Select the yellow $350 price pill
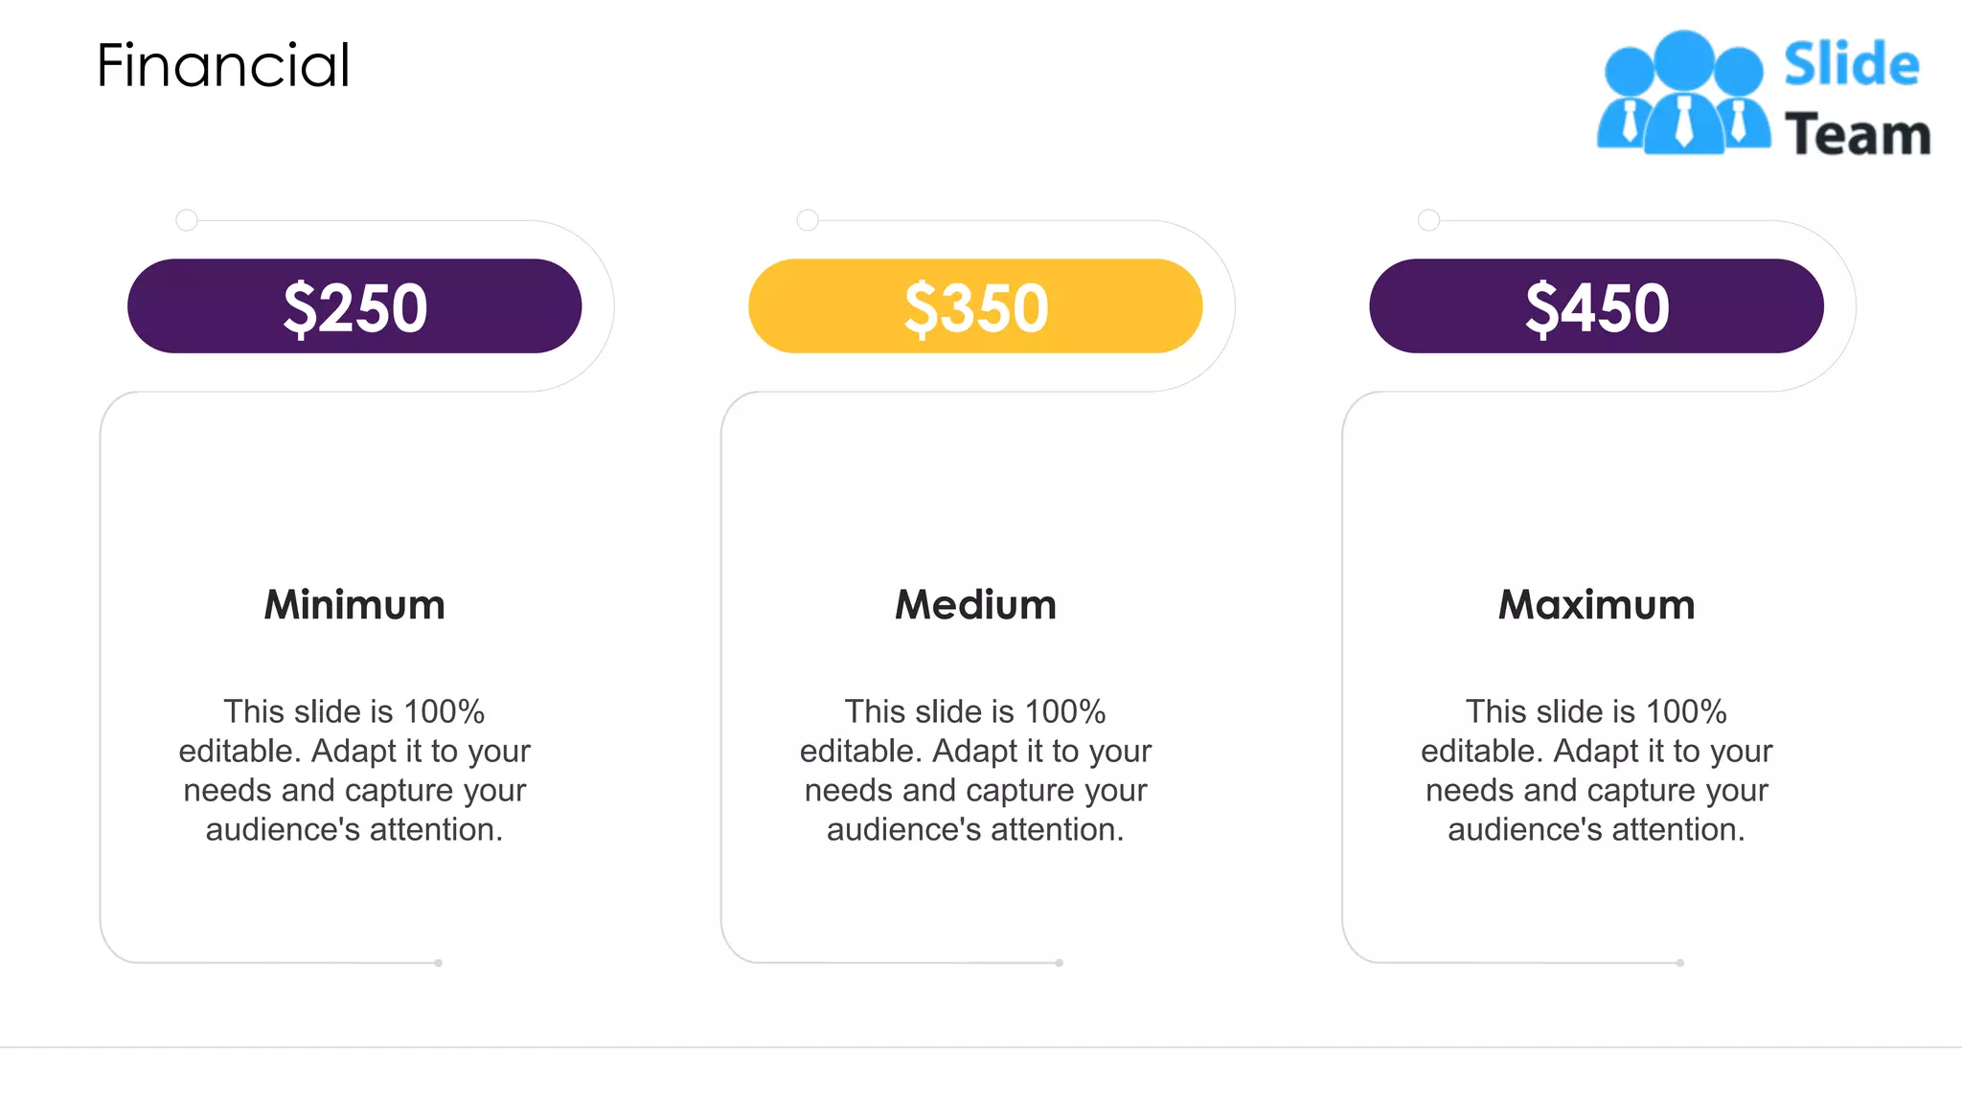 click(975, 306)
